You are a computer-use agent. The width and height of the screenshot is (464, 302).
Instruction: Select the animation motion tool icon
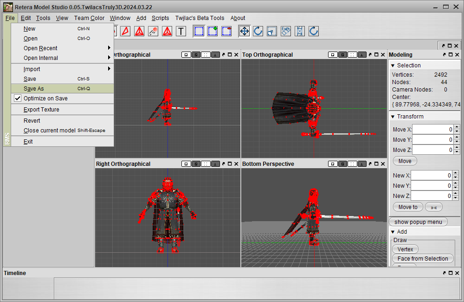(x=153, y=31)
